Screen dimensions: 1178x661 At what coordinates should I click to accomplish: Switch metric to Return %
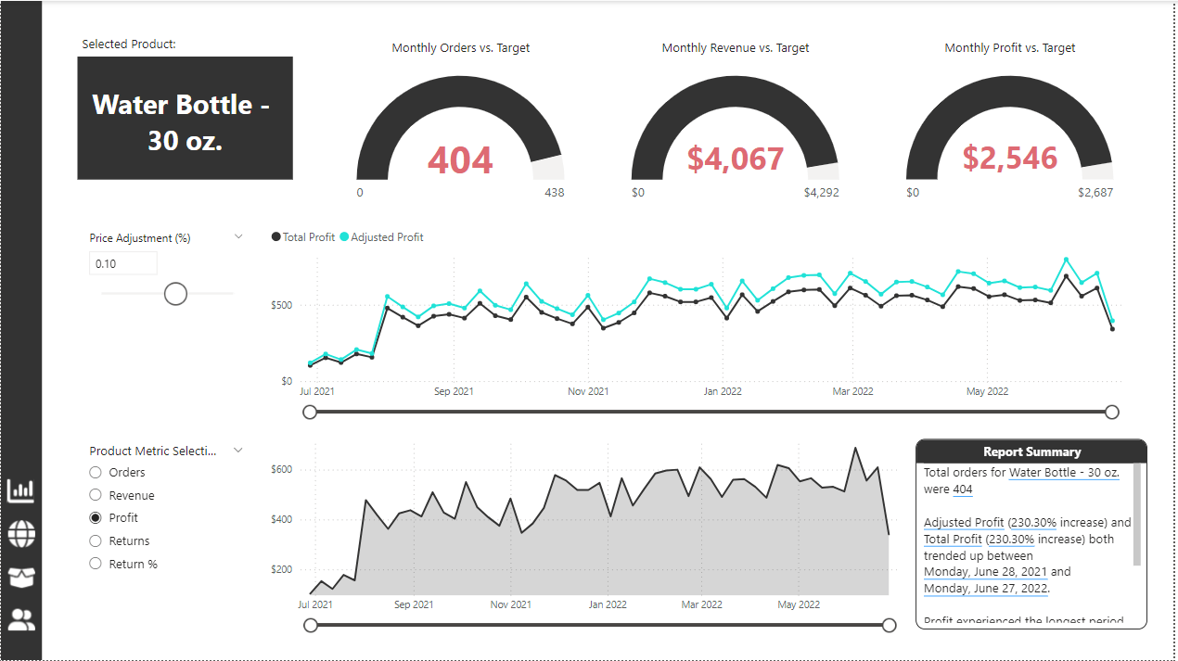click(96, 564)
